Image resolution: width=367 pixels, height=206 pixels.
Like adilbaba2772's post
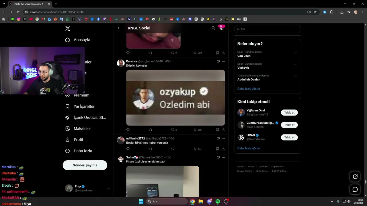pyautogui.click(x=173, y=149)
